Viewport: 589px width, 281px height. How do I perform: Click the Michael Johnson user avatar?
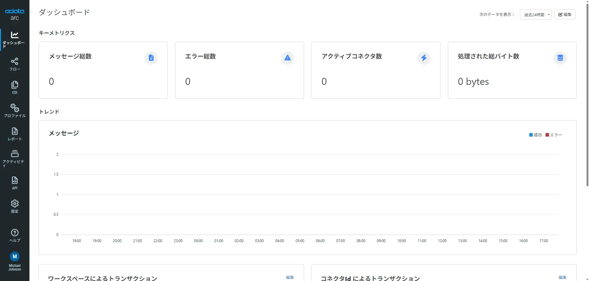[x=15, y=256]
